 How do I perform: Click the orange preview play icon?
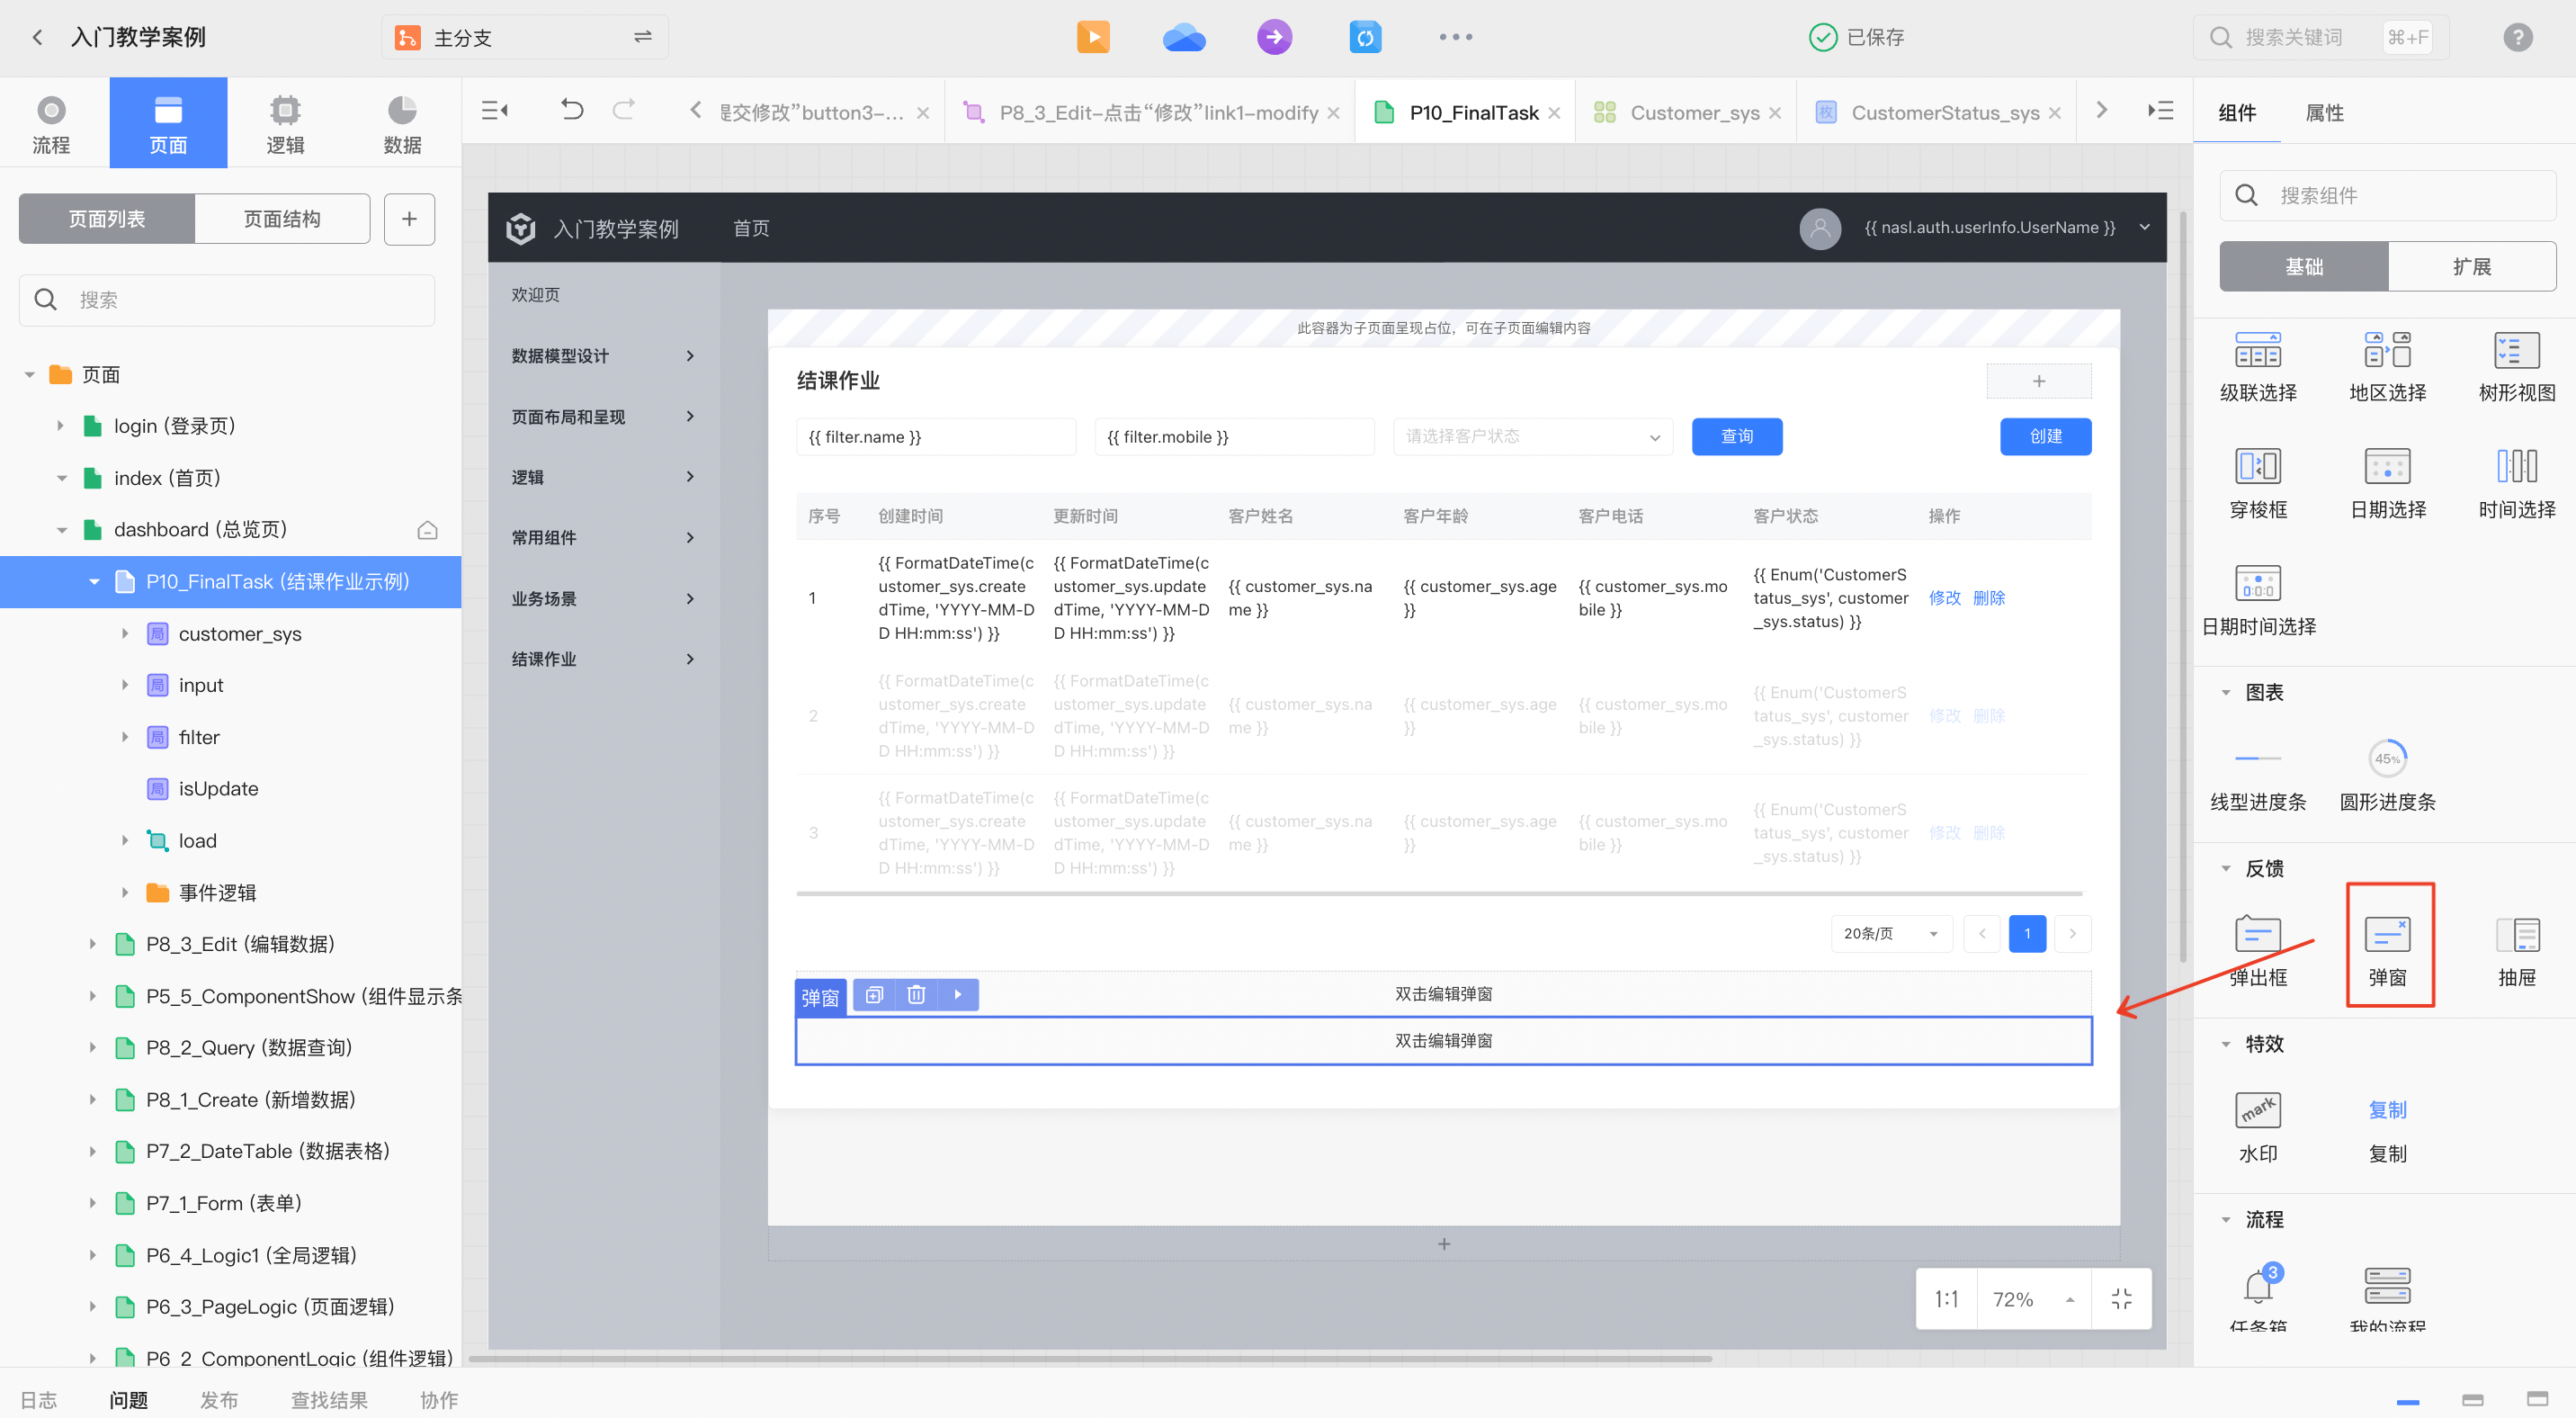point(1093,37)
